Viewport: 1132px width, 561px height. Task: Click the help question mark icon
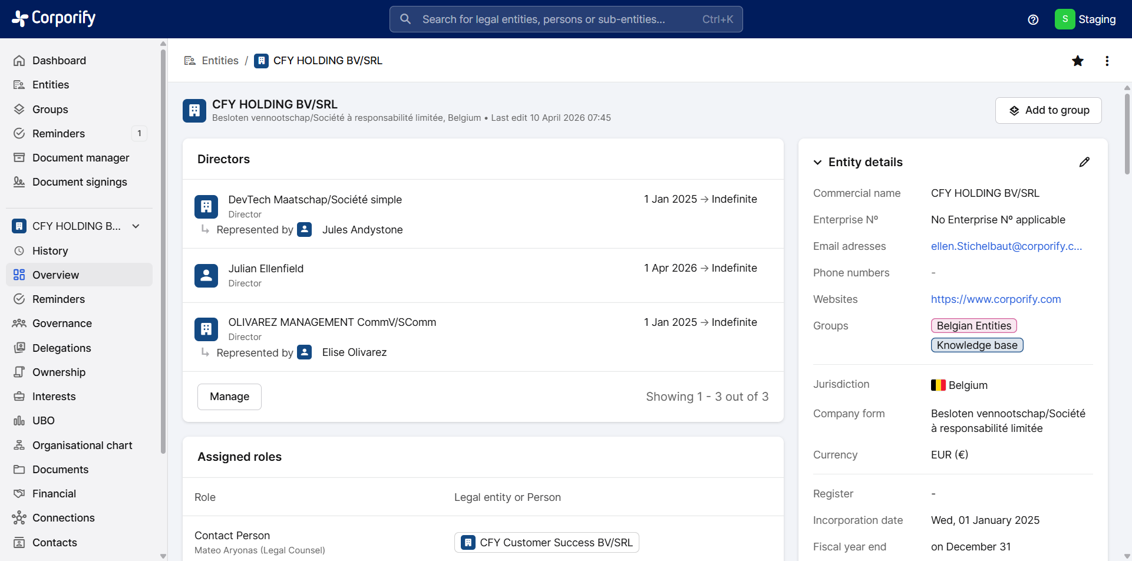point(1032,19)
